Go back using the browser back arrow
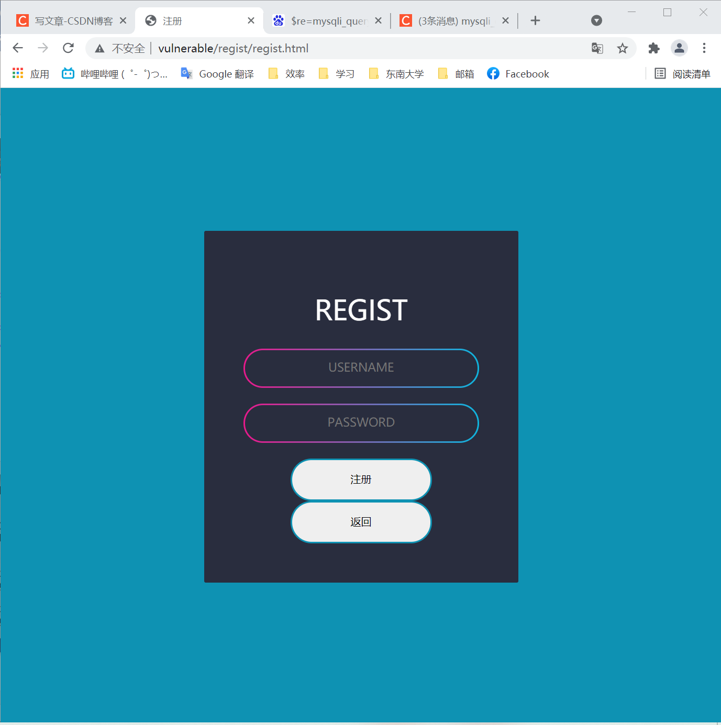The height and width of the screenshot is (725, 721). pos(18,48)
